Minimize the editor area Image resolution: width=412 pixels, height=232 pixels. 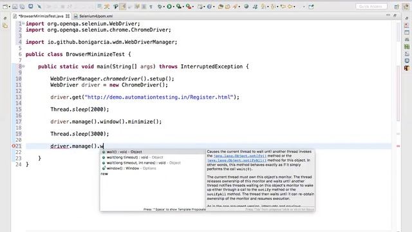pyautogui.click(x=388, y=15)
